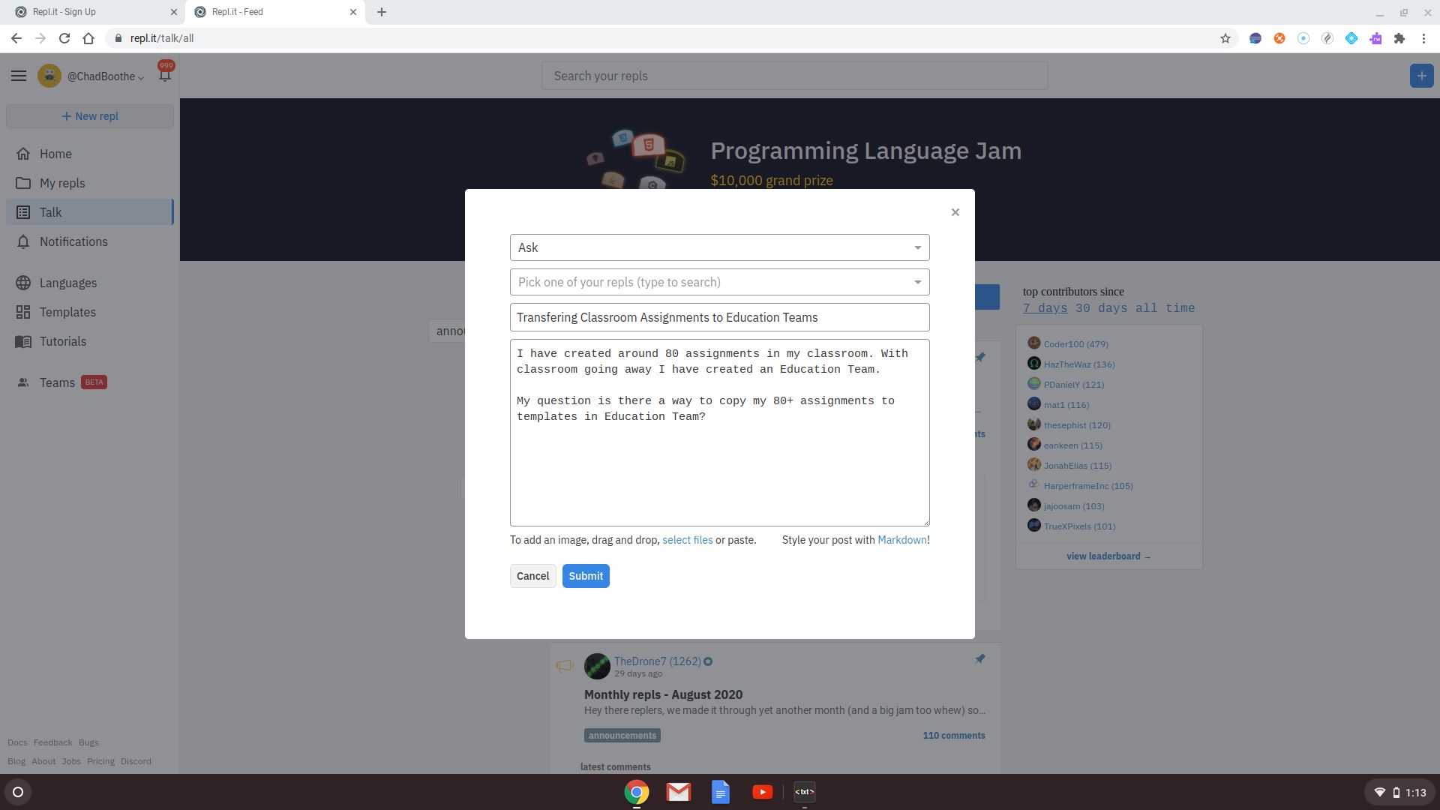
Task: Open the system tray clock area
Action: point(1399,792)
